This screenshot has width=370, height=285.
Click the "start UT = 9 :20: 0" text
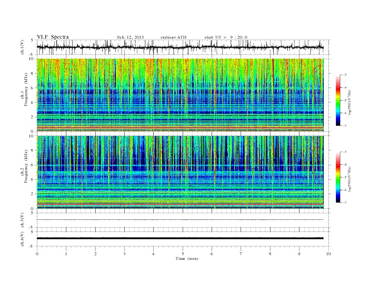pos(226,37)
